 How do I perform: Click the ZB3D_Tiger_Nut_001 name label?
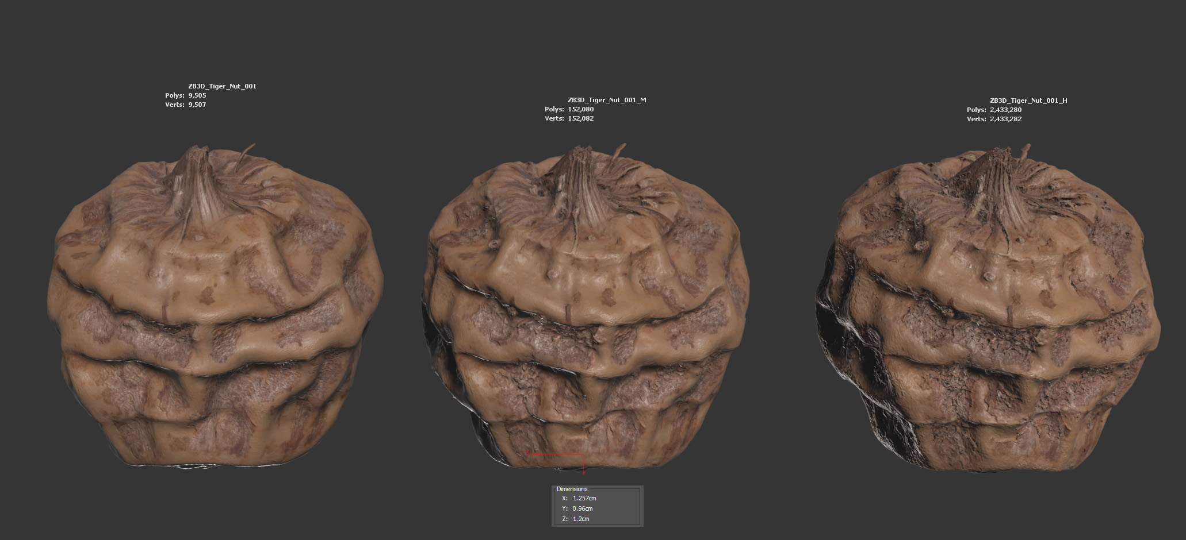pyautogui.click(x=222, y=86)
